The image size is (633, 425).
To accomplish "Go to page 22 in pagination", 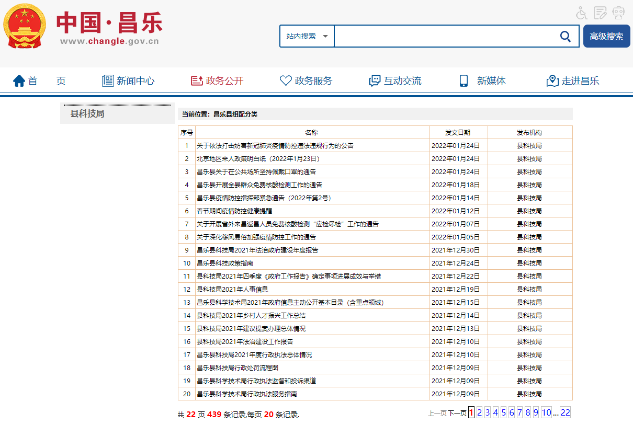I will (x=565, y=413).
